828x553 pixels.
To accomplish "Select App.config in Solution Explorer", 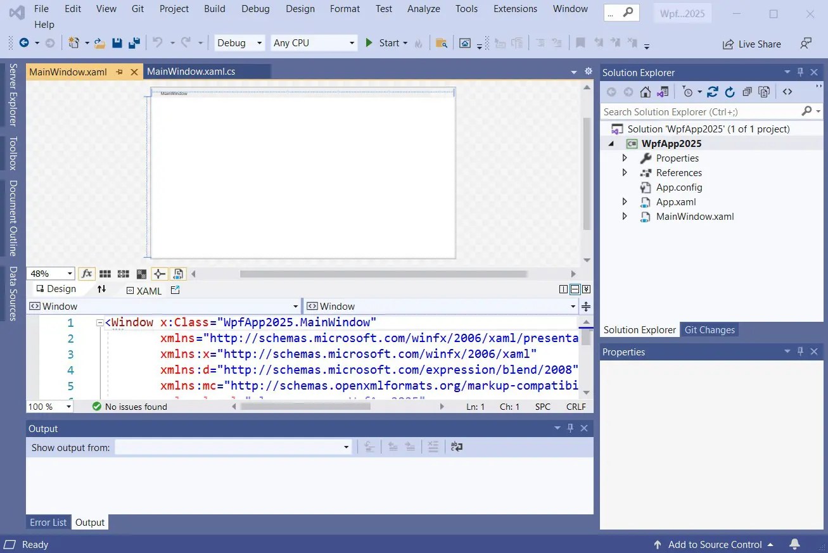I will pyautogui.click(x=679, y=188).
